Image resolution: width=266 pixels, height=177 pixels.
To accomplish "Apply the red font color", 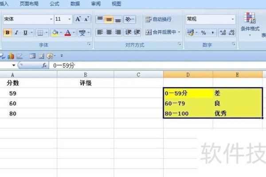I will pyautogui.click(x=68, y=32).
